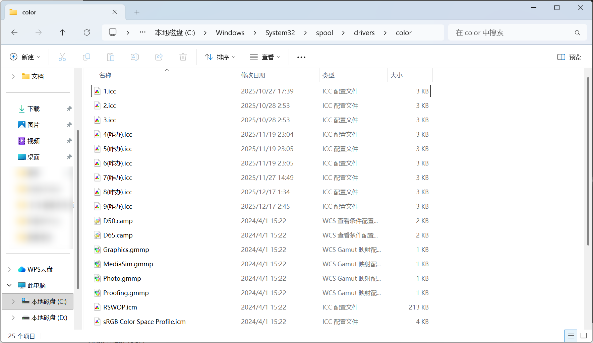593x343 pixels.
Task: Expand the Local Disk (D:) tree node
Action: pyautogui.click(x=13, y=318)
